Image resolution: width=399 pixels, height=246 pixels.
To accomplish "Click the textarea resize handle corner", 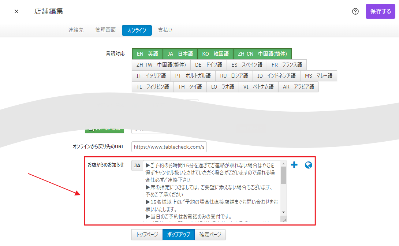I will 284,219.
